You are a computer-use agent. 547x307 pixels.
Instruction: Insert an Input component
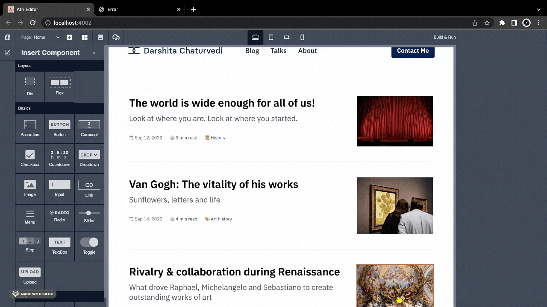tap(59, 188)
